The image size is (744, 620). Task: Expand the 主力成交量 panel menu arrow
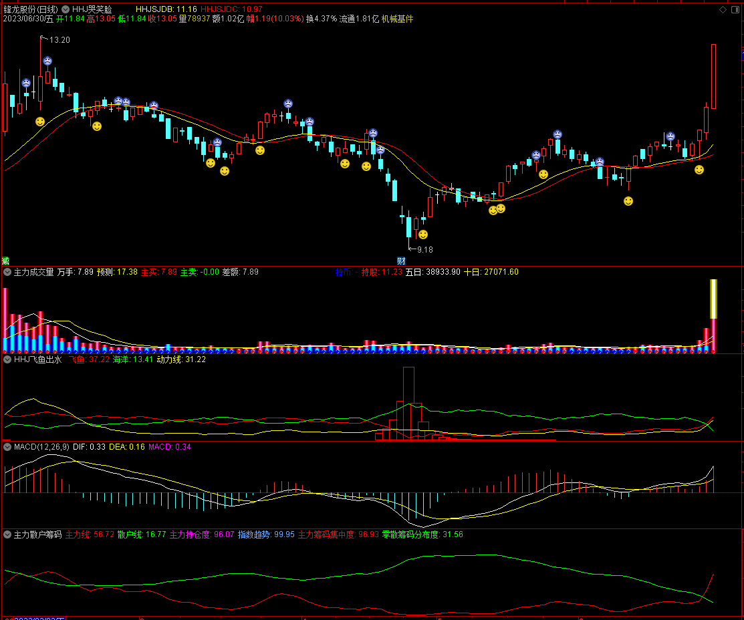coord(7,272)
